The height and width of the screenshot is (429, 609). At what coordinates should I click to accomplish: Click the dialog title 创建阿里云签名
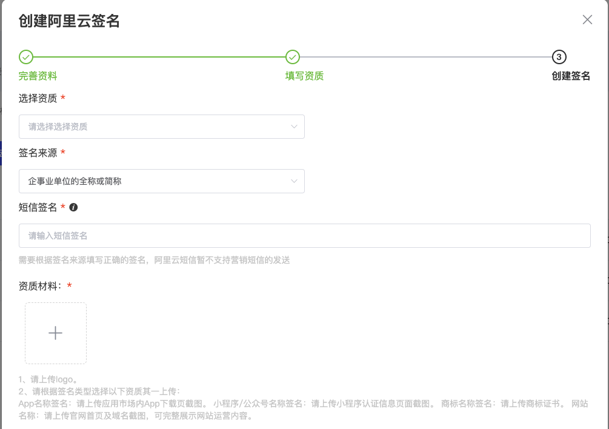[x=69, y=21]
